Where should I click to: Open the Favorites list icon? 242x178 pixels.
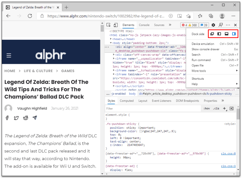(200, 16)
